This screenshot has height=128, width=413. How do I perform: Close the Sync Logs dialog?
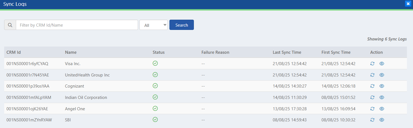[x=408, y=4]
